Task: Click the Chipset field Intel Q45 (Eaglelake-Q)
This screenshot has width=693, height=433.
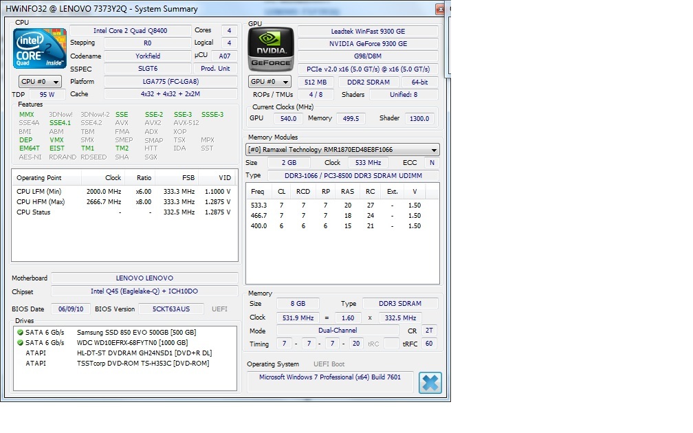Action: click(144, 291)
